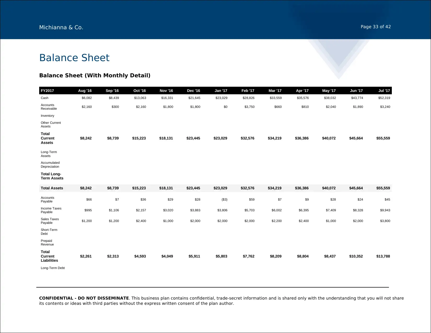Click the Short-Term Debt row label
This screenshot has width=431, height=333.
[x=49, y=232]
